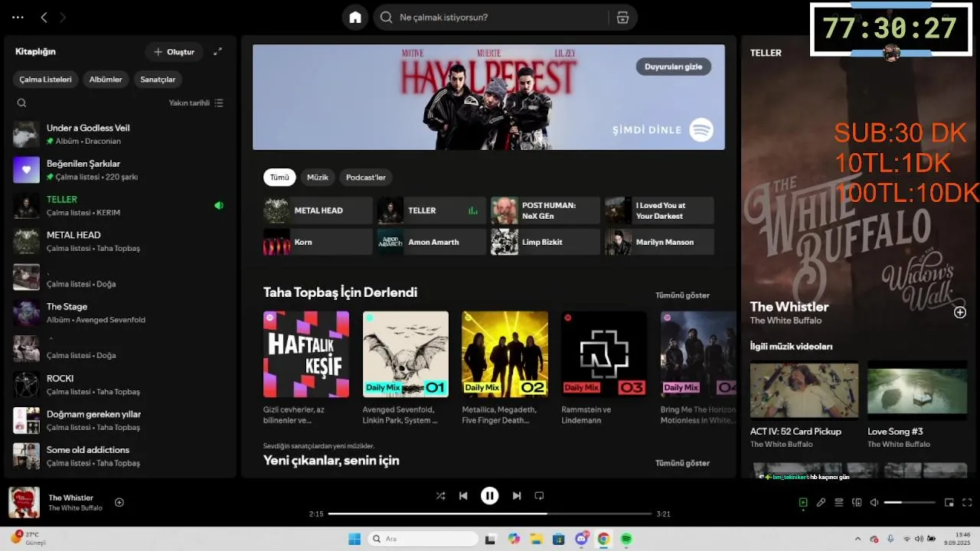The image size is (980, 551).
Task: Adjust the Spotify volume slider
Action: pos(910,503)
